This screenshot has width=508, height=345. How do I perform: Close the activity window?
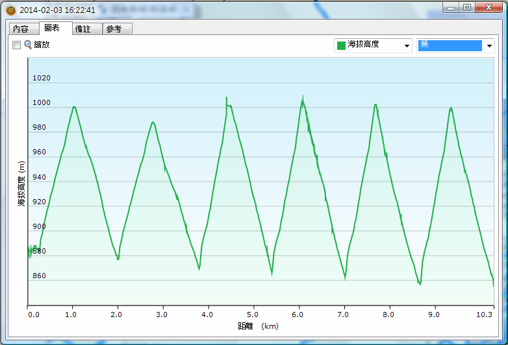(x=490, y=6)
